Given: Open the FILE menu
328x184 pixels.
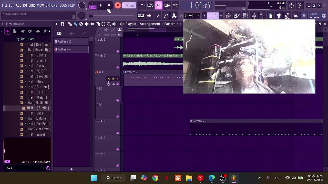Looking at the screenshot, I should (5, 5).
